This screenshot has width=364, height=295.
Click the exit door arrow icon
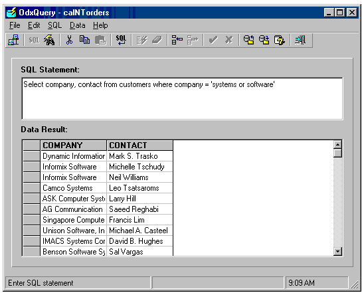click(x=300, y=40)
